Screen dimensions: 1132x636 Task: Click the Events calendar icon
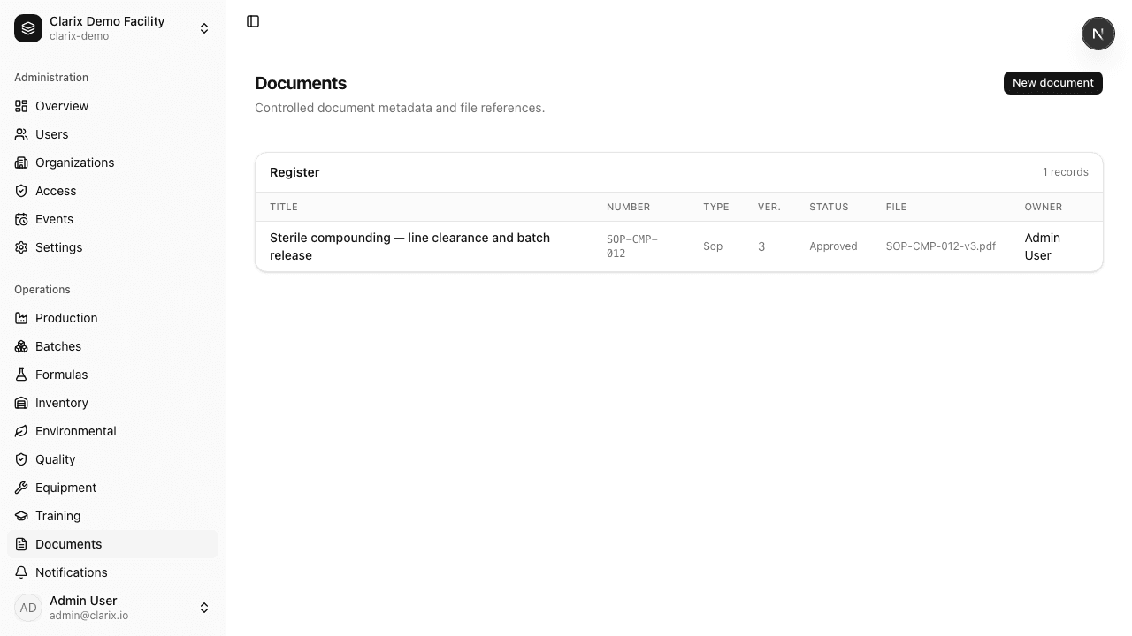(21, 219)
